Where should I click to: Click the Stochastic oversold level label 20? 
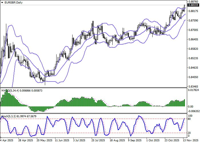tap(189, 133)
